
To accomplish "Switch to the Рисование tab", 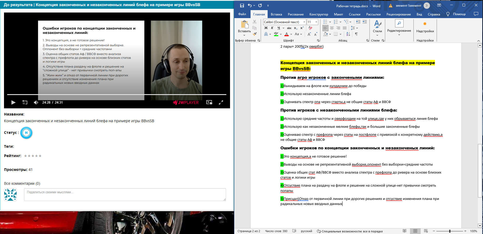I will click(296, 14).
